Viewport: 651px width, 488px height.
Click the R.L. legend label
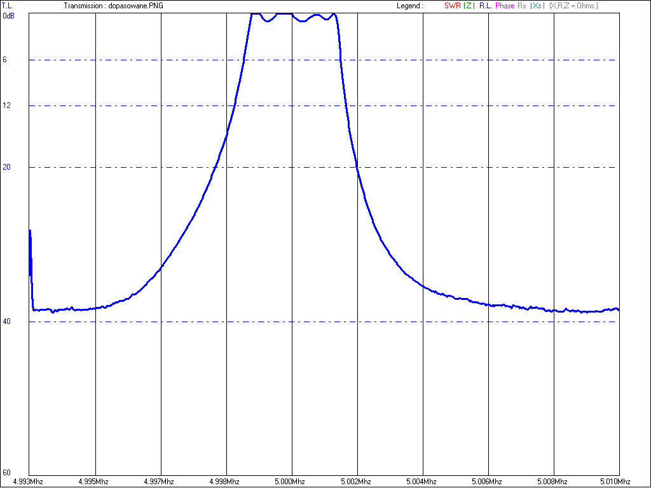tap(485, 6)
